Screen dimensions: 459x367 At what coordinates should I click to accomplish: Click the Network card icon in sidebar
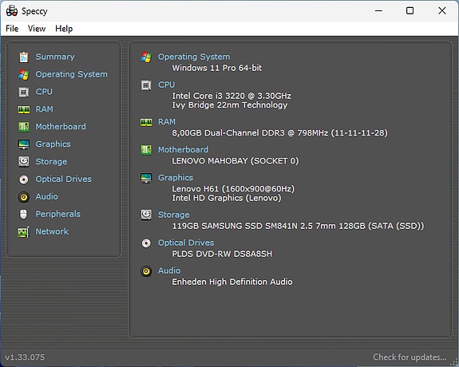24,232
